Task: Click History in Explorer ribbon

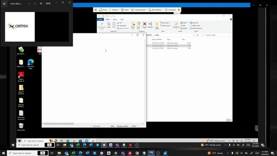Action: [184, 28]
